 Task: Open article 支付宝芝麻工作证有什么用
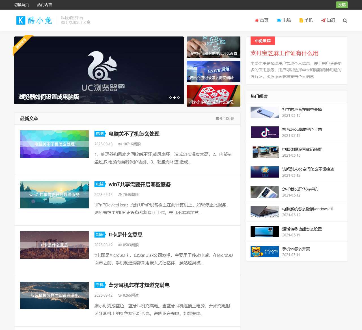(x=284, y=53)
